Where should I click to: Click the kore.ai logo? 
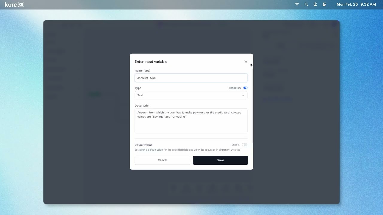14,4
